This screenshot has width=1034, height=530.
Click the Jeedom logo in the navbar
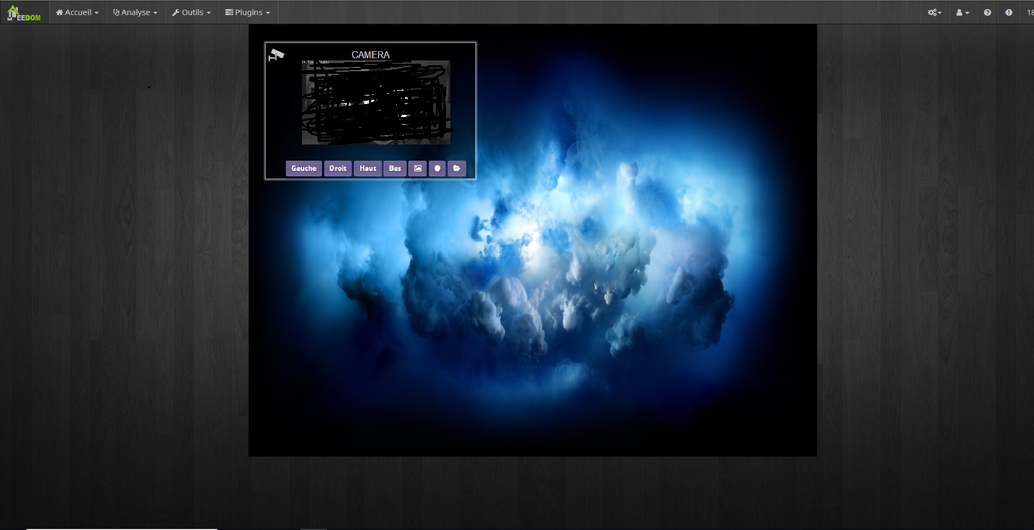(24, 13)
